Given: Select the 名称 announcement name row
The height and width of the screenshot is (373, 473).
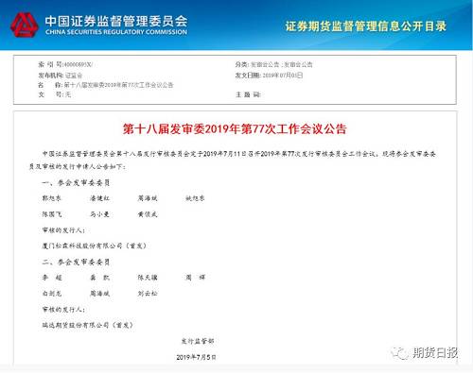Looking at the screenshot, I should click(106, 85).
